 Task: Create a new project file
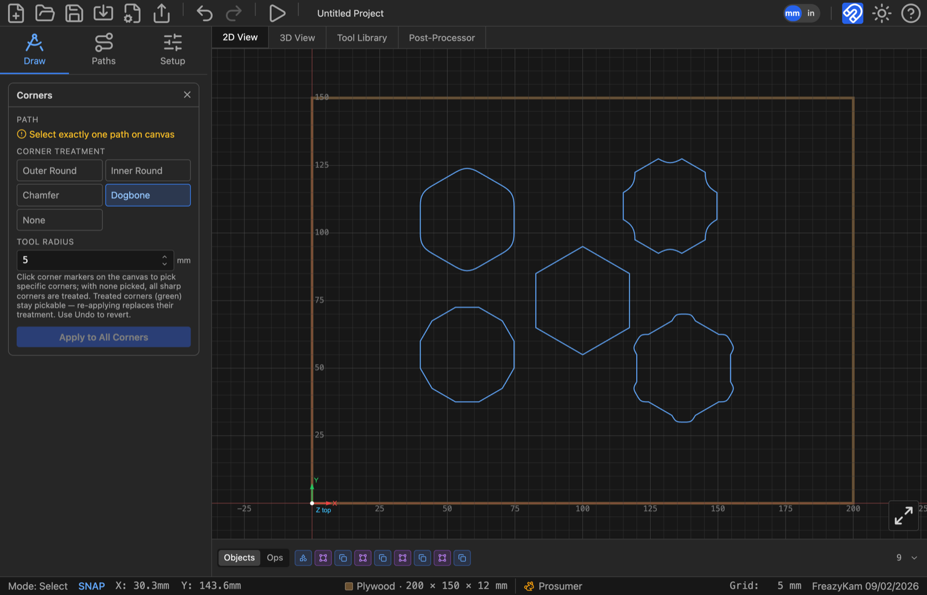16,13
